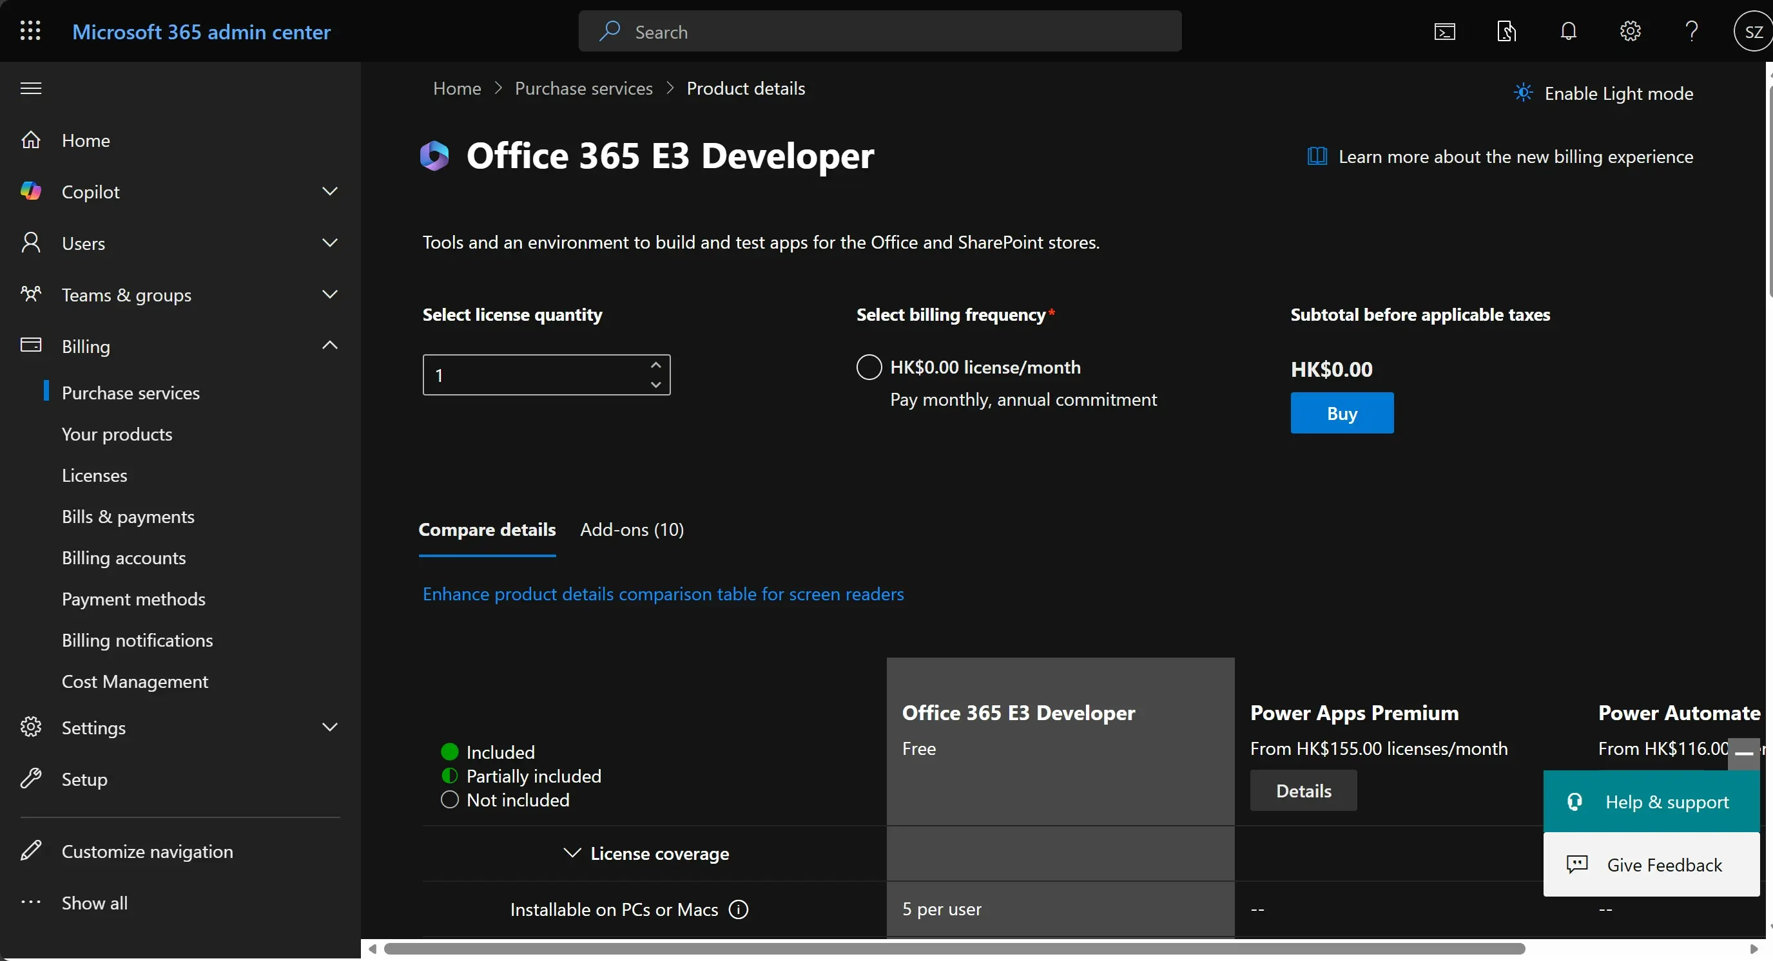Click the SZ account avatar

(1752, 31)
